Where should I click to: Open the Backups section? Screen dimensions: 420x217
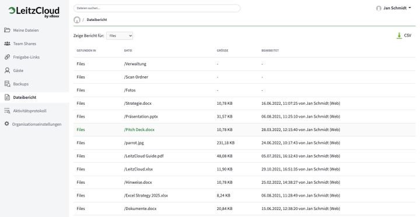(20, 84)
